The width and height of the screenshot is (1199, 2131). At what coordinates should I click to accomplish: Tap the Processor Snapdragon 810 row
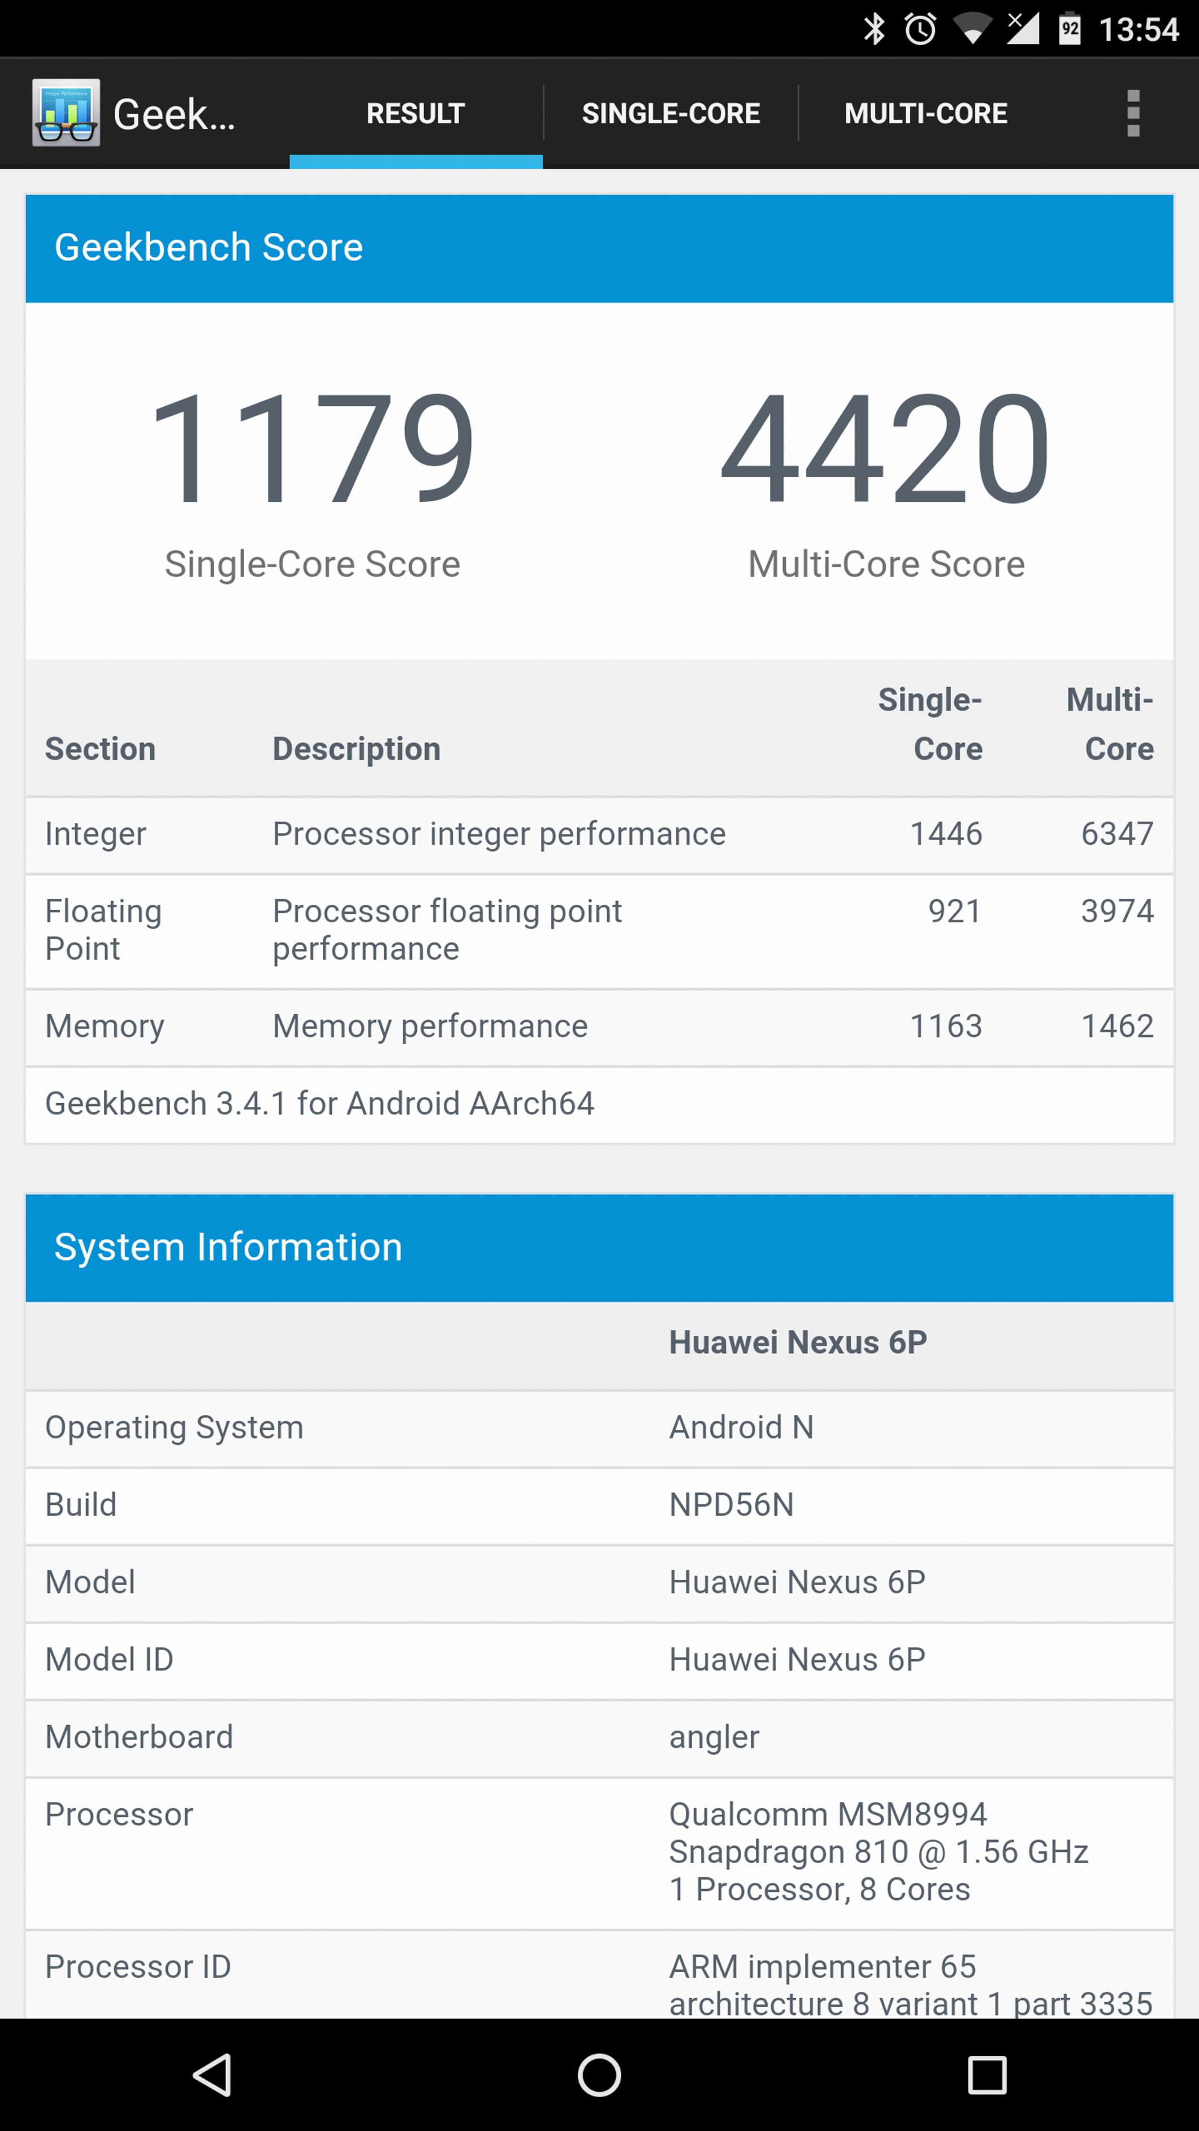pos(599,1851)
